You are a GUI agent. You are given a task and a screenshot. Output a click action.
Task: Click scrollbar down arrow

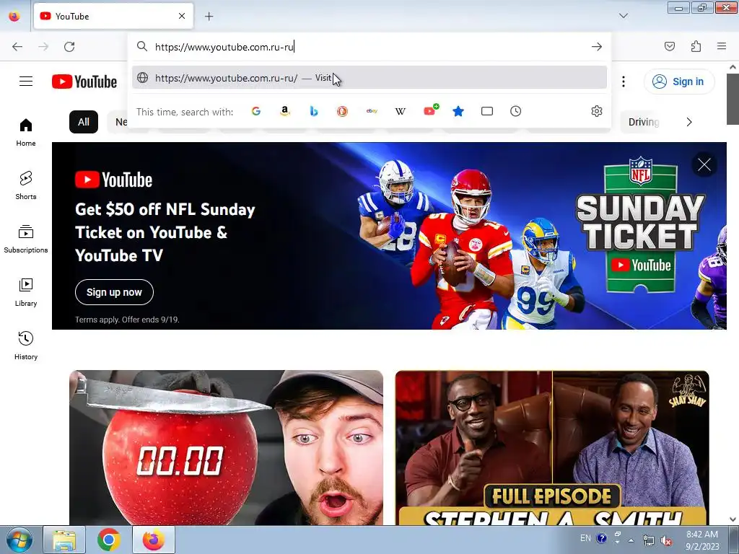tap(733, 519)
